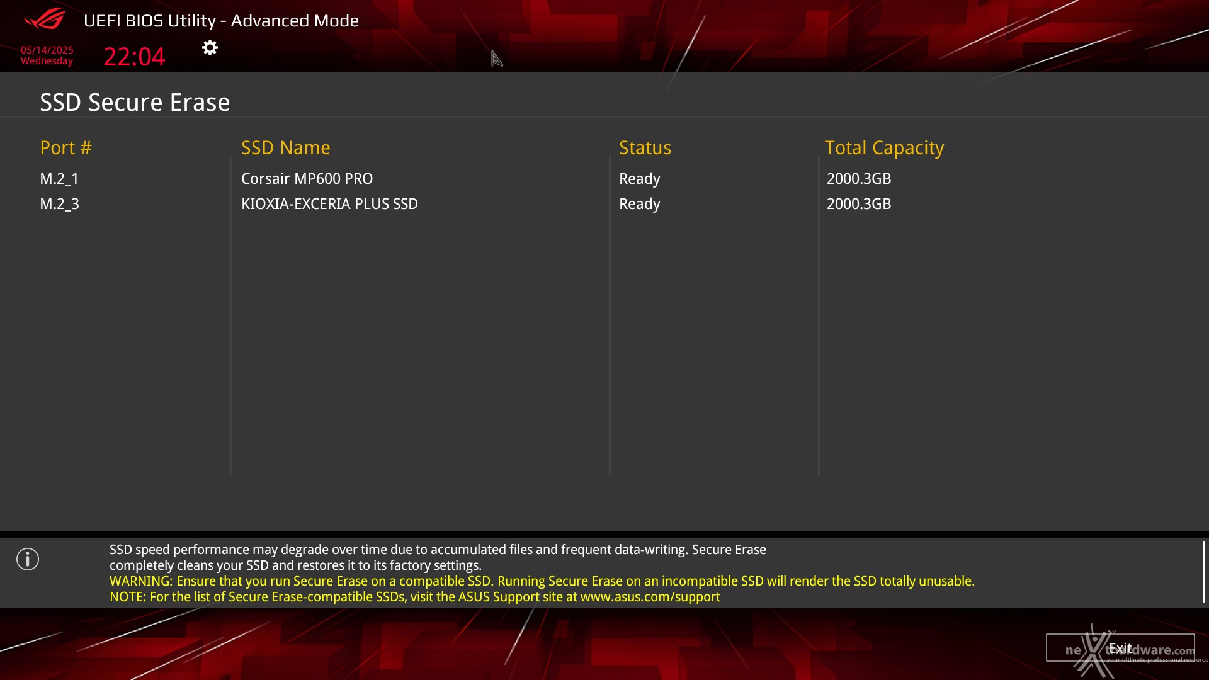Click the SSD Name column header

coord(285,148)
